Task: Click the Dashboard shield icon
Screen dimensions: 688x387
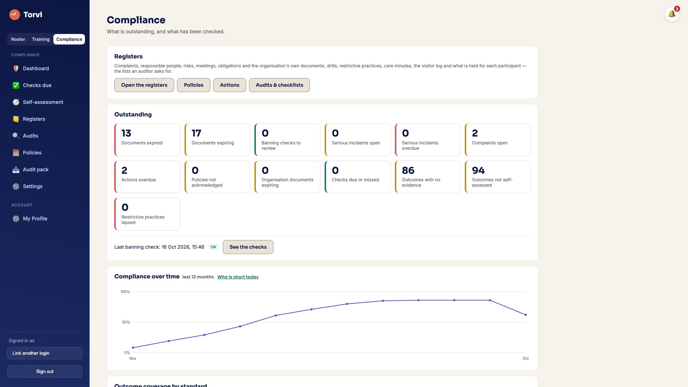Action: [x=16, y=68]
